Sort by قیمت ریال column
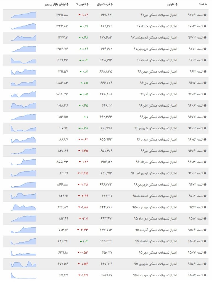This screenshot has width=212, height=284. point(105,4)
